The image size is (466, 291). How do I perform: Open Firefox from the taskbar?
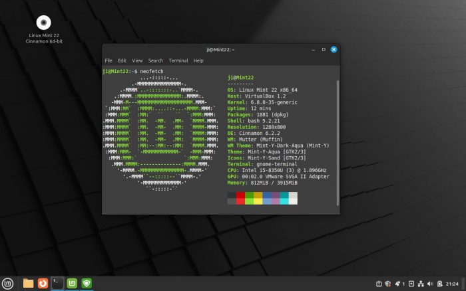tap(43, 283)
